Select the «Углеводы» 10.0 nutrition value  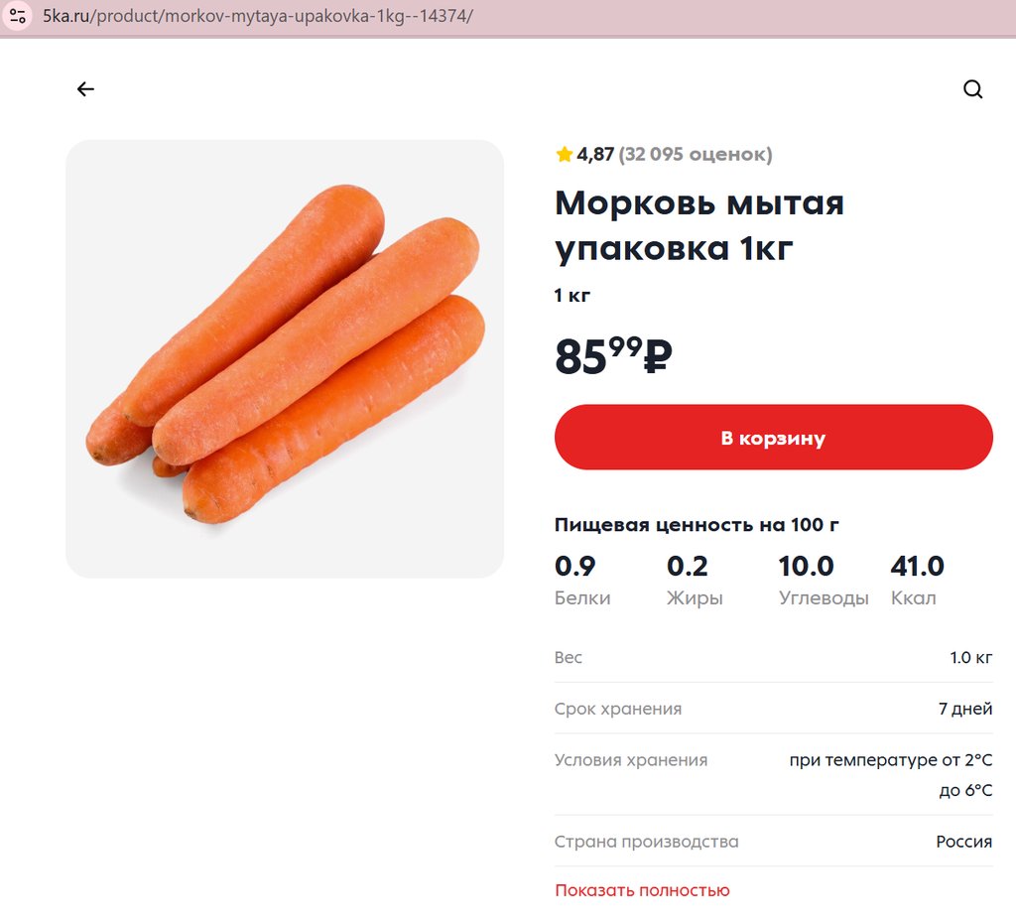click(x=806, y=567)
